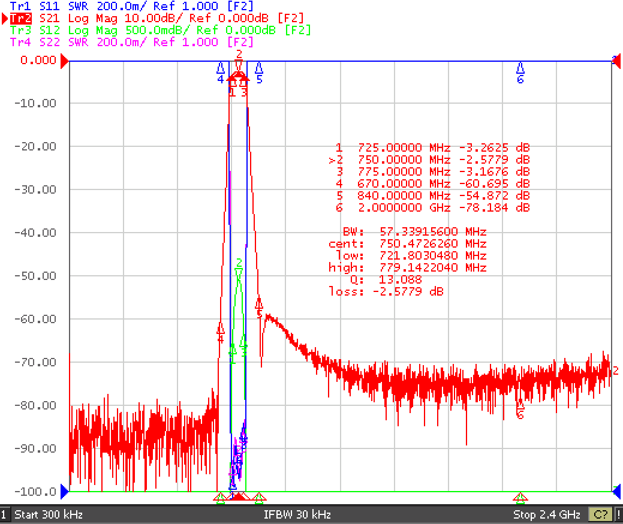Screen dimensions: 623x524
Task: Click the blue arrow at -100.0 level
Action: [64, 492]
